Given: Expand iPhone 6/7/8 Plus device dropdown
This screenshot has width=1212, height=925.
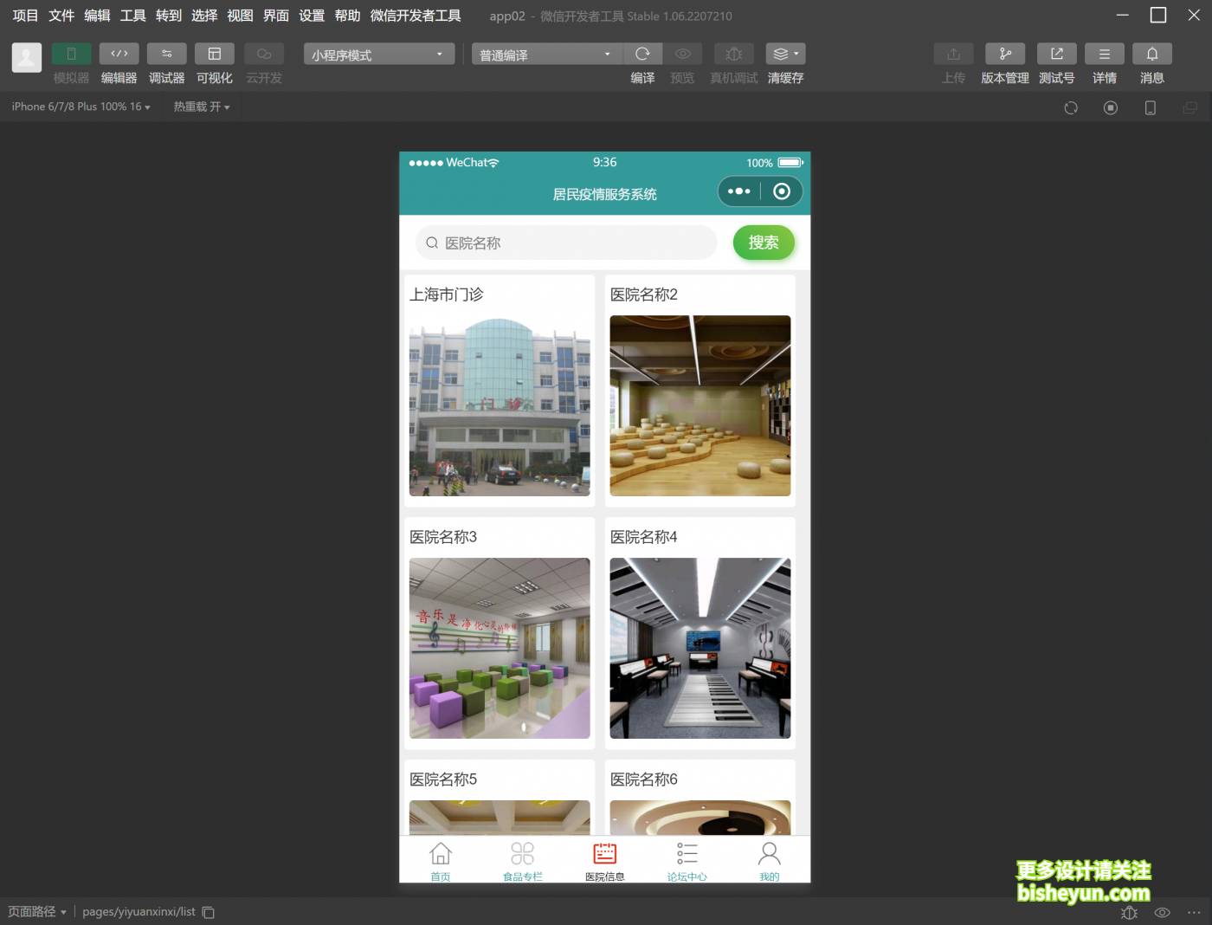Looking at the screenshot, I should tap(81, 107).
